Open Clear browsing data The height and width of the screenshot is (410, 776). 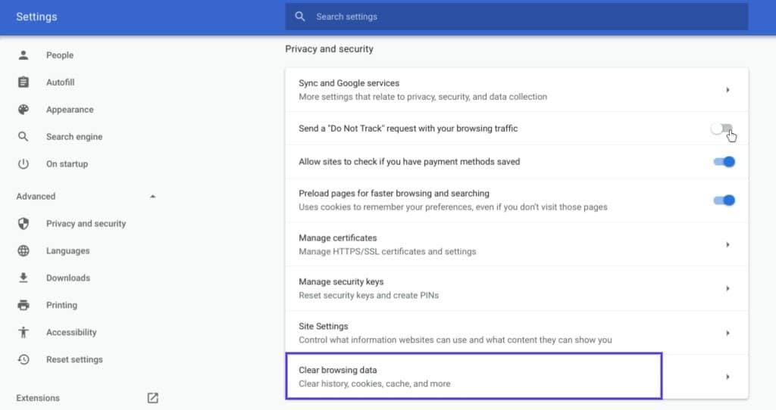tap(474, 377)
